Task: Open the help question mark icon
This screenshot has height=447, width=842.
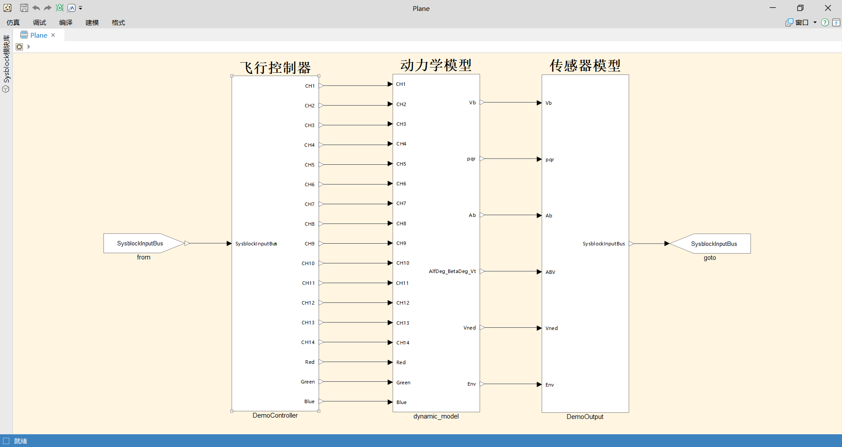Action: pos(825,22)
